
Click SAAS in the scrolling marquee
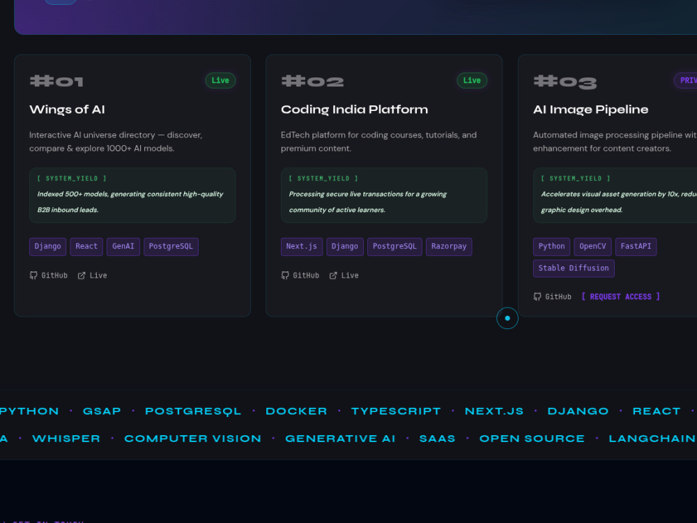pos(438,439)
